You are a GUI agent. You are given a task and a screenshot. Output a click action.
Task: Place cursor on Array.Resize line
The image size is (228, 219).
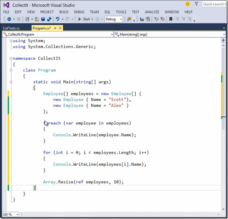83,182
